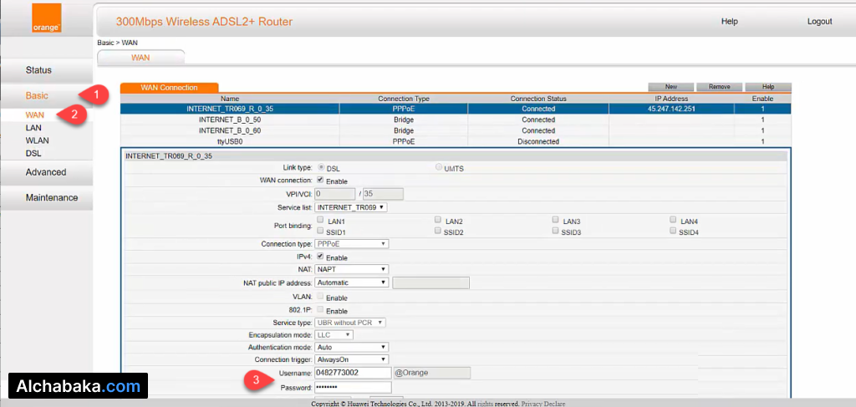Select LAN in the sidebar
This screenshot has width=856, height=407.
33,128
